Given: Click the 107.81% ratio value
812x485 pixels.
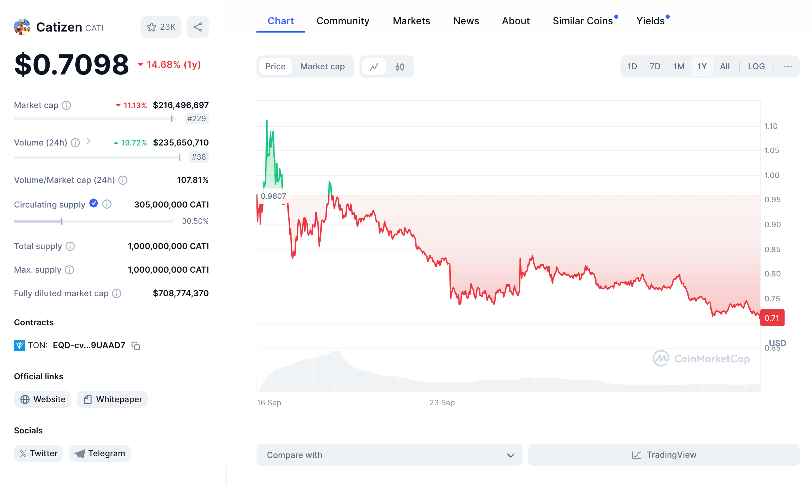Looking at the screenshot, I should (x=193, y=180).
